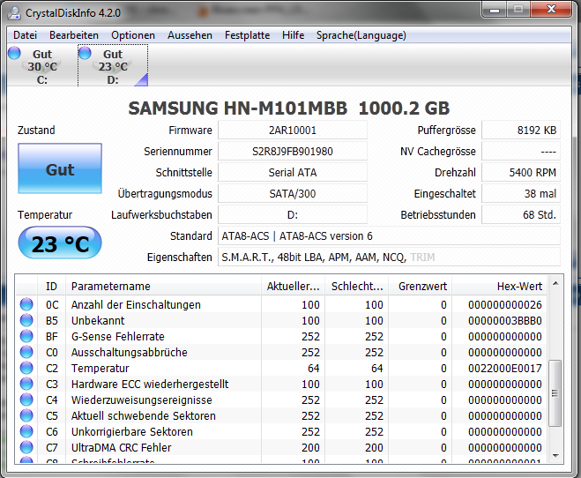Click the scroll up arrow of attribute list

click(555, 283)
